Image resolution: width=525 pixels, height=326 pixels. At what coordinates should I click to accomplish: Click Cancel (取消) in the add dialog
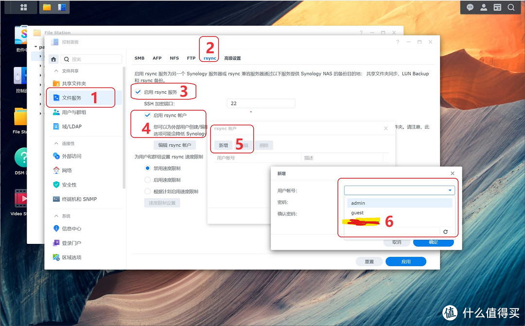397,242
